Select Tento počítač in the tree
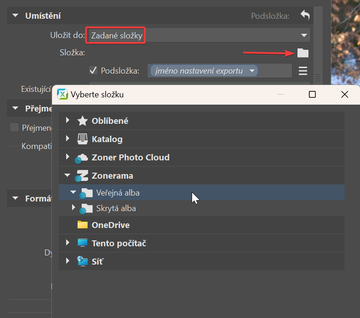The image size is (360, 318). (202, 243)
